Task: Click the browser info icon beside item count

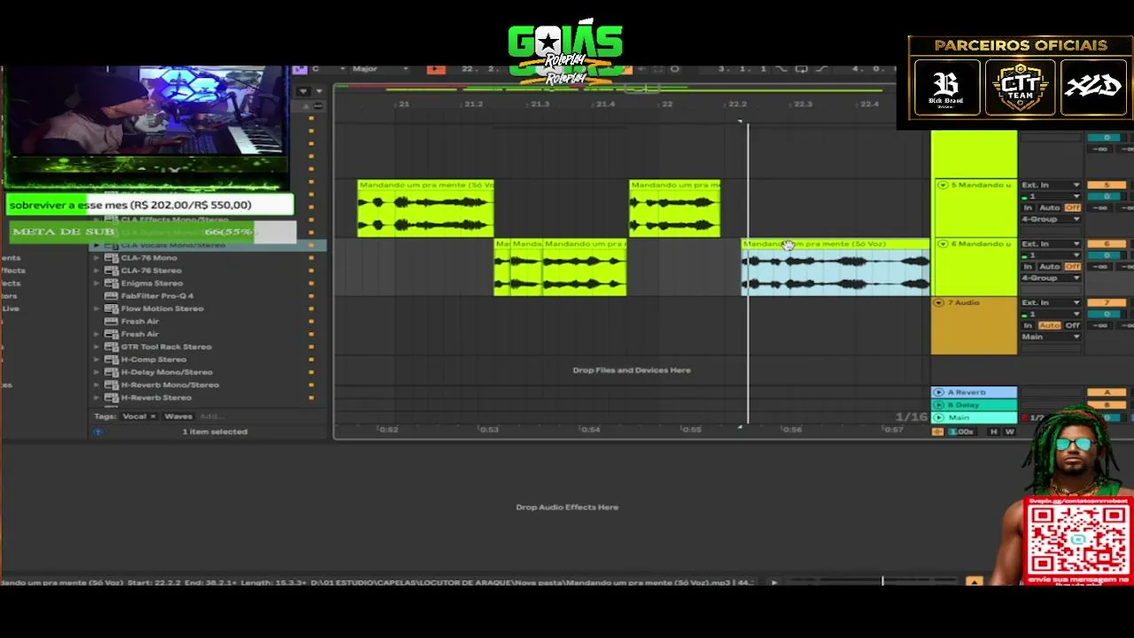Action: tap(98, 432)
